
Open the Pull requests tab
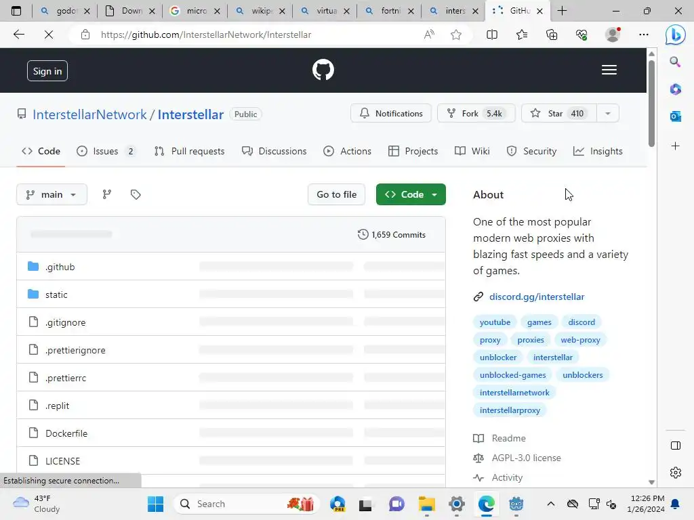(190, 151)
